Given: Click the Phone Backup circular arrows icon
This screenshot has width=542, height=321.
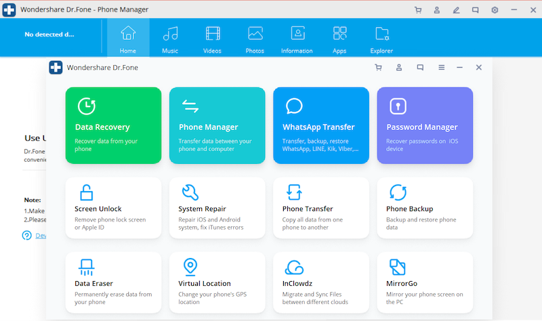Looking at the screenshot, I should (398, 192).
